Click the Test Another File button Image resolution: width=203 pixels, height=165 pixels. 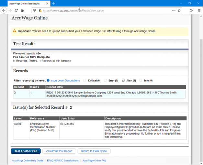(26, 151)
